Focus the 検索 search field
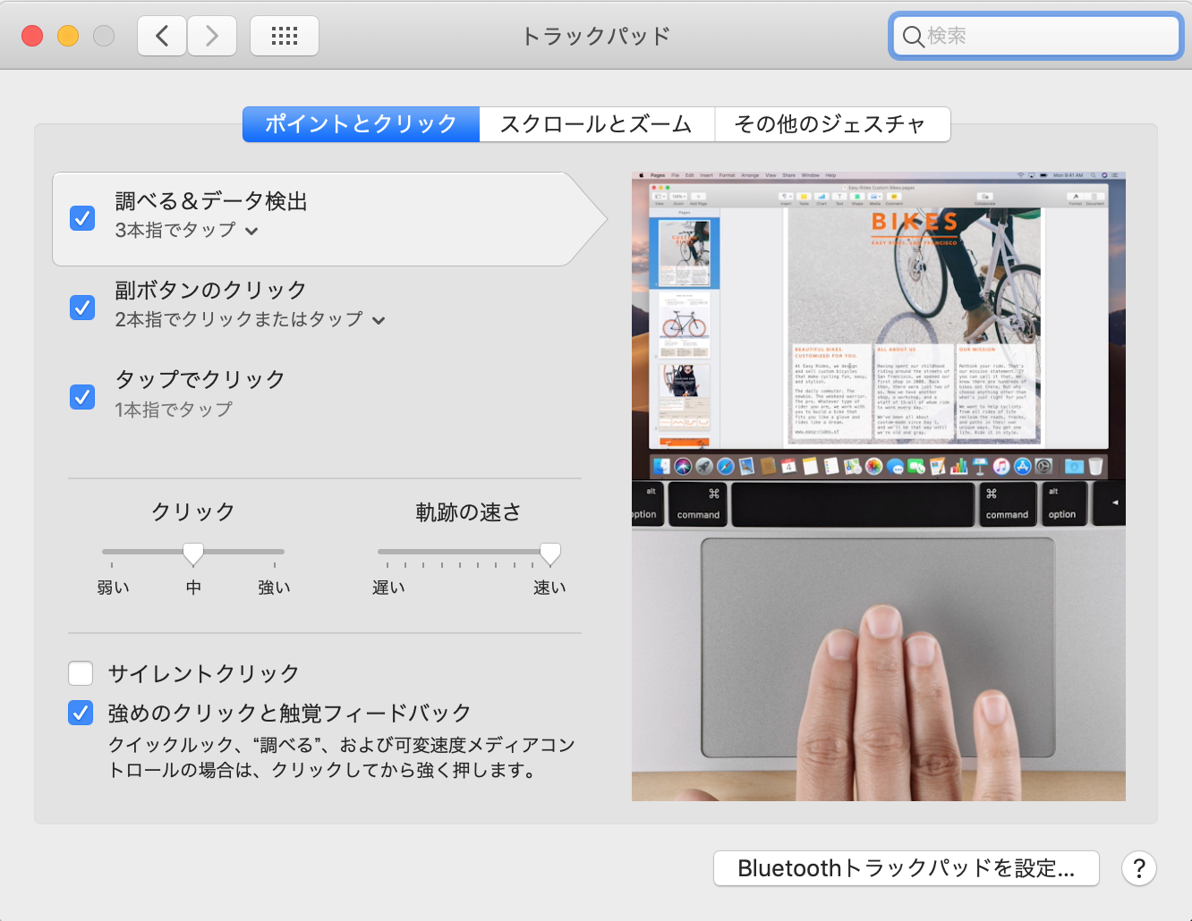This screenshot has width=1192, height=921. (x=1036, y=37)
